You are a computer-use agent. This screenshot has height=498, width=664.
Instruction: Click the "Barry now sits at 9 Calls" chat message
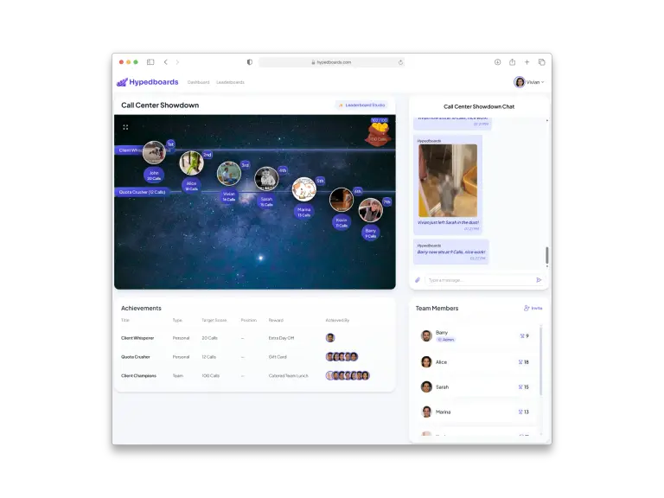coord(451,252)
